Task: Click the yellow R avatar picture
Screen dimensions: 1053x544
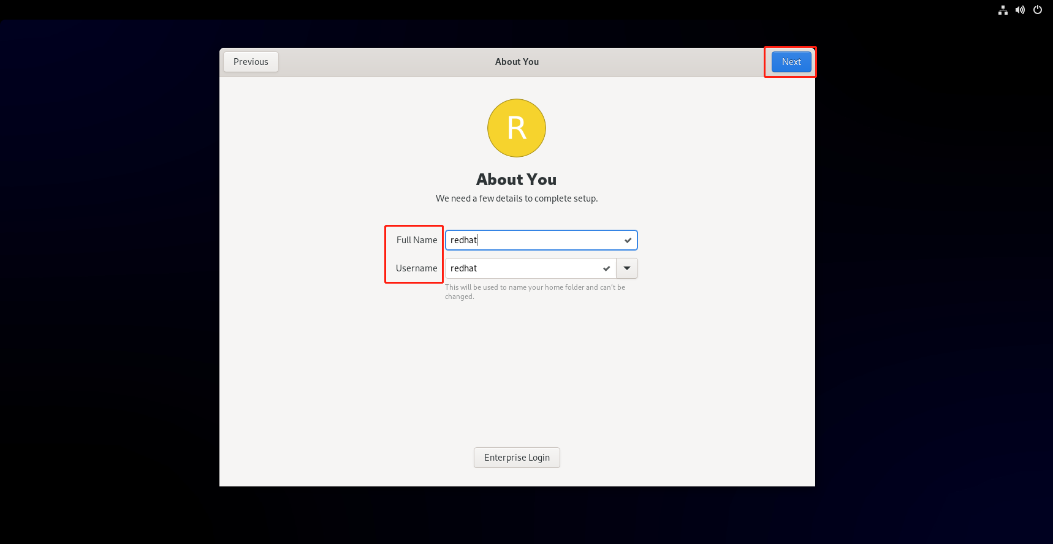Action: (x=517, y=128)
